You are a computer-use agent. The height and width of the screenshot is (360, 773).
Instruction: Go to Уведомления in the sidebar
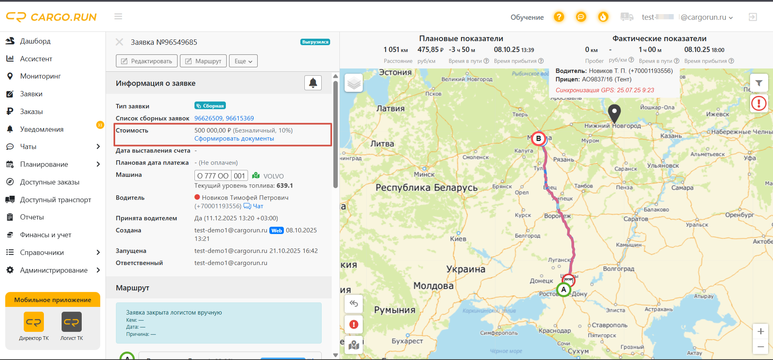click(42, 129)
